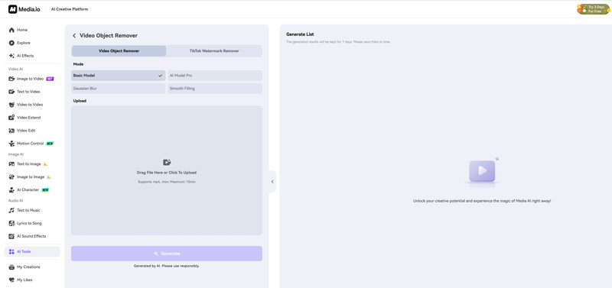The height and width of the screenshot is (288, 612).
Task: Select the Basic Model mode
Action: pos(119,76)
